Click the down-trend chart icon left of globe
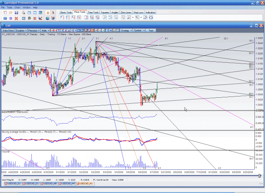The height and width of the screenshot is (193, 265). [x=40, y=18]
